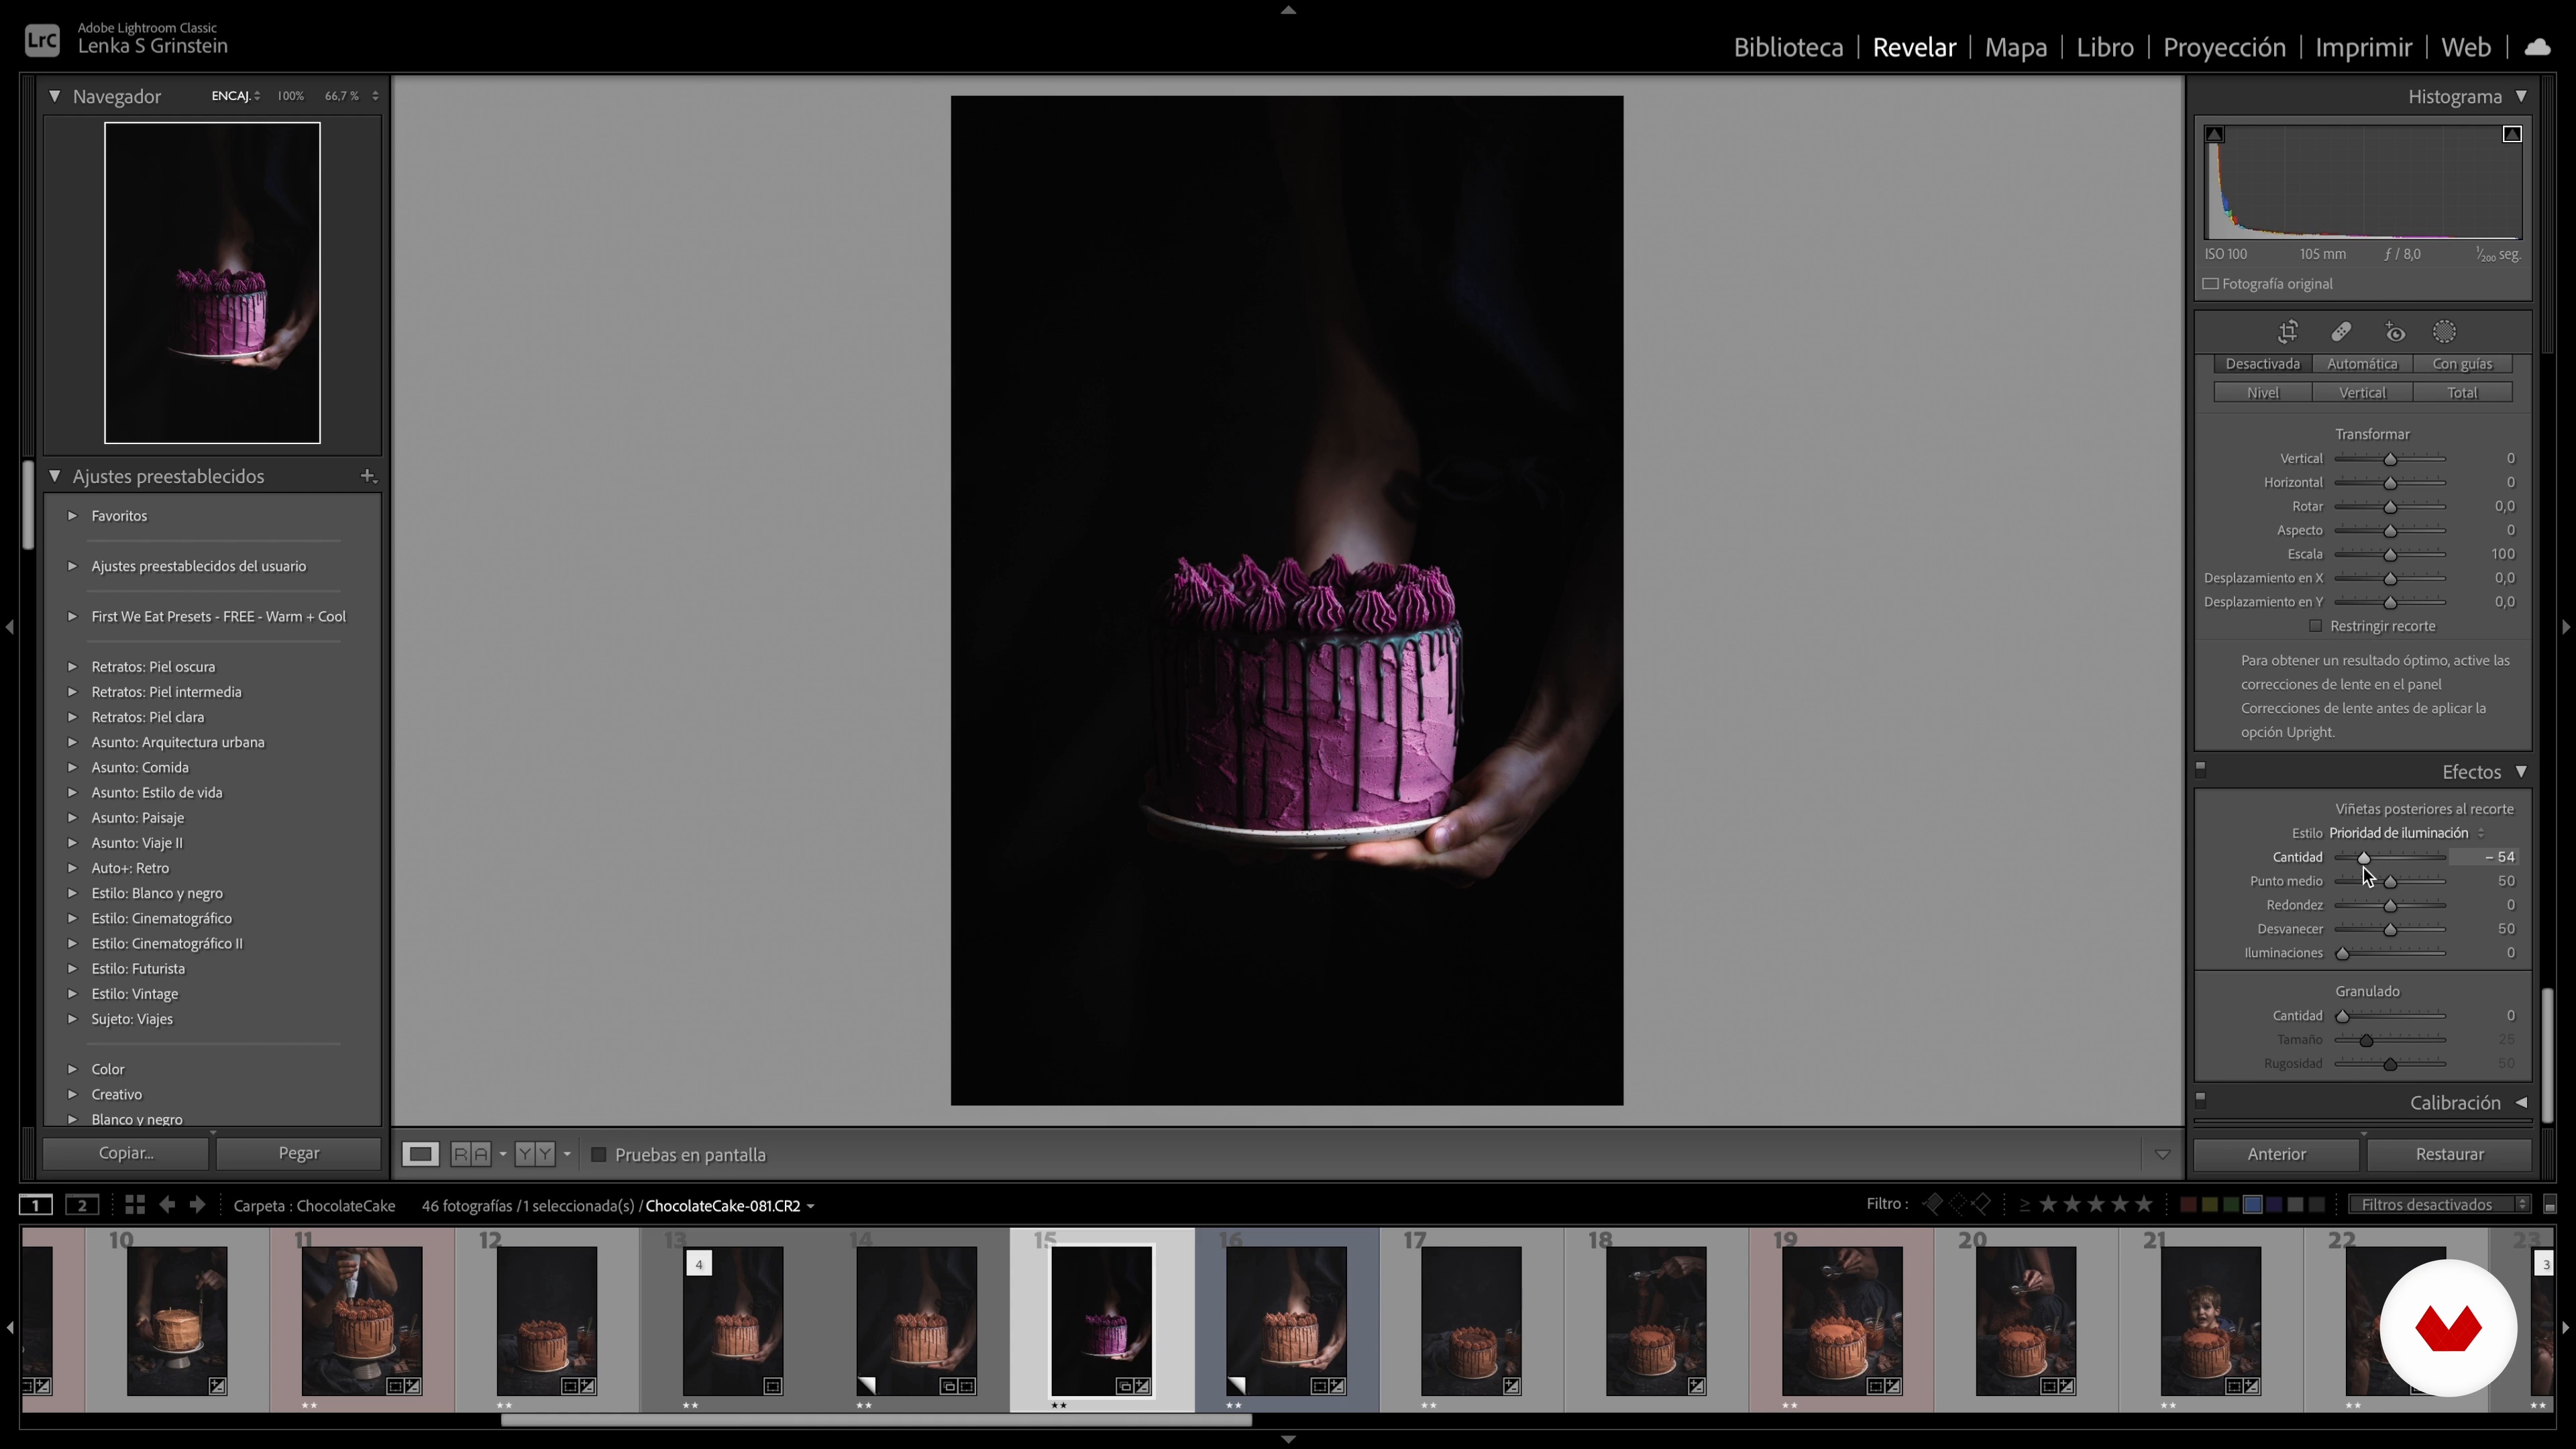Image resolution: width=2576 pixels, height=1449 pixels.
Task: Filter by red color label
Action: point(2188,1205)
